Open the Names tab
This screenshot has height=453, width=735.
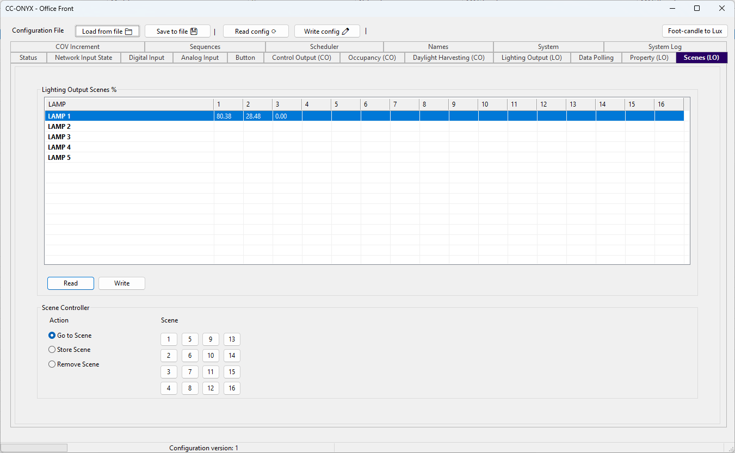(x=438, y=47)
